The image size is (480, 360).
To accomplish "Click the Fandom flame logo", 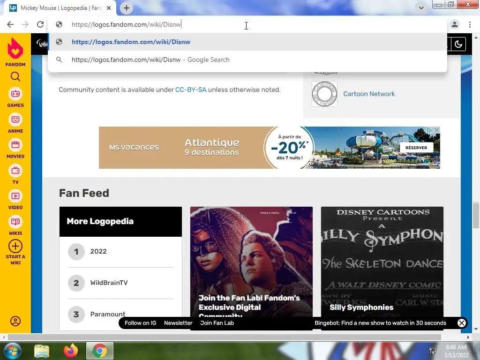I will click(15, 48).
